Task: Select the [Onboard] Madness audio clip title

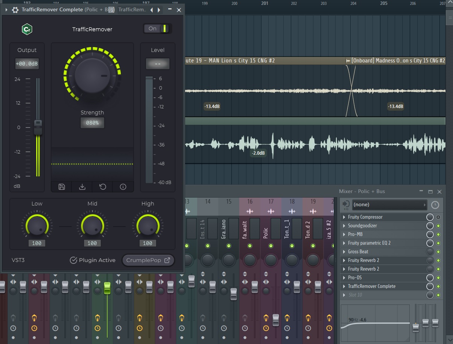Action: tap(398, 61)
